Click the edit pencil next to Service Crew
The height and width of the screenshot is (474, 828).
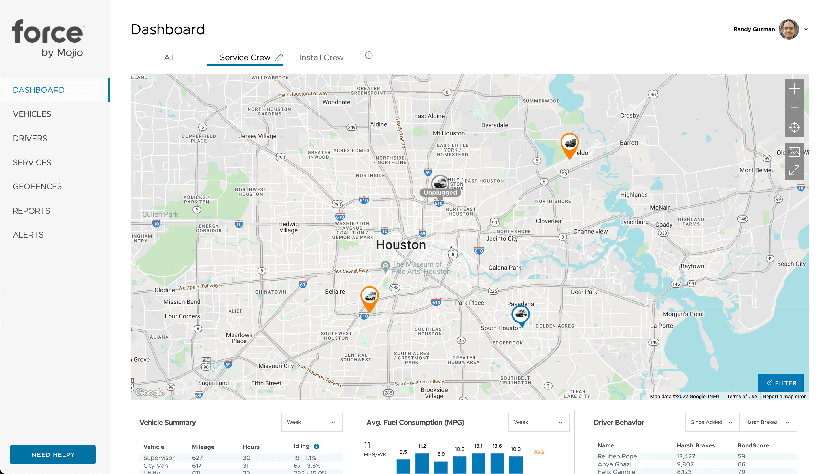pyautogui.click(x=279, y=58)
